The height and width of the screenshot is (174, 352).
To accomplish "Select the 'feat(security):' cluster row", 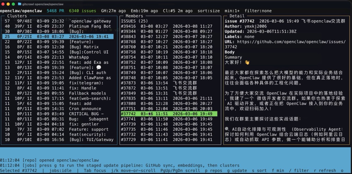I will (x=58, y=134).
